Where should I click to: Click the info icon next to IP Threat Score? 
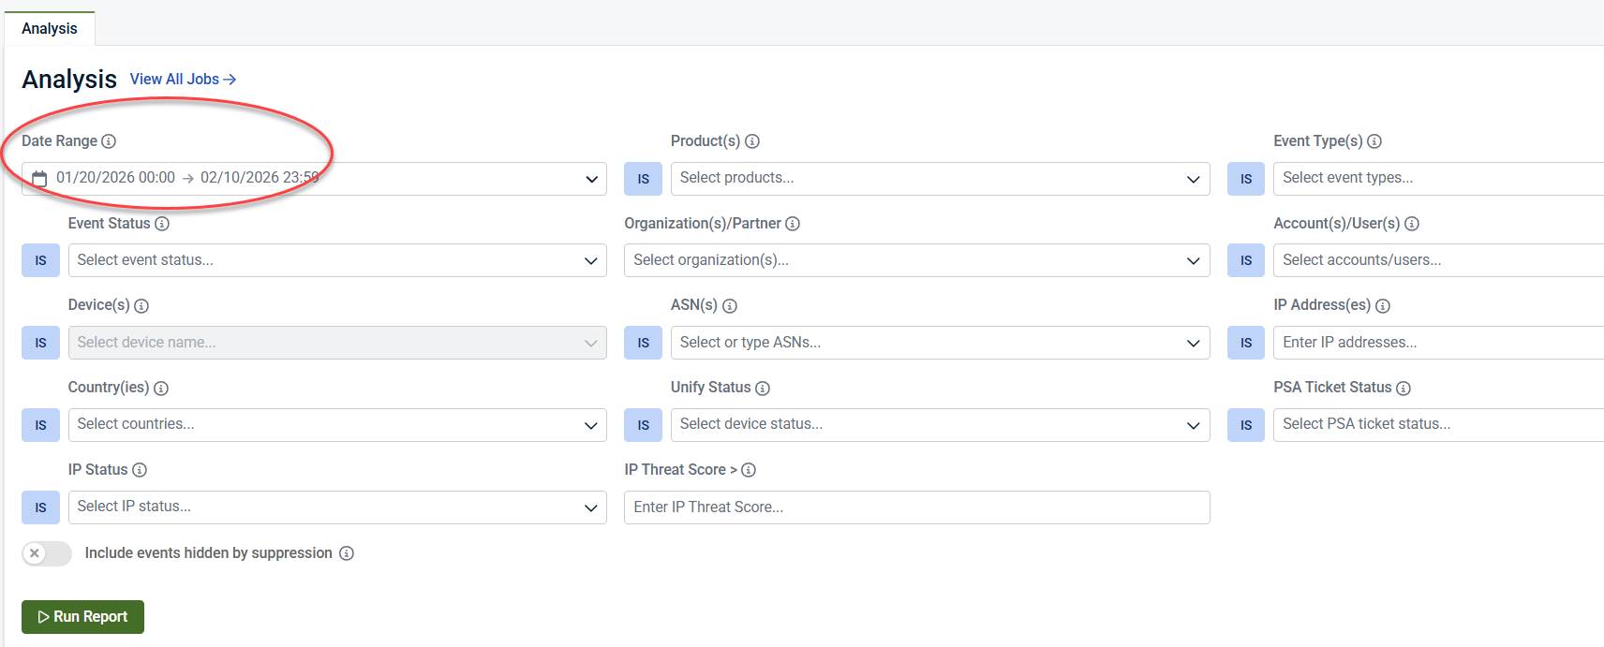pos(749,470)
